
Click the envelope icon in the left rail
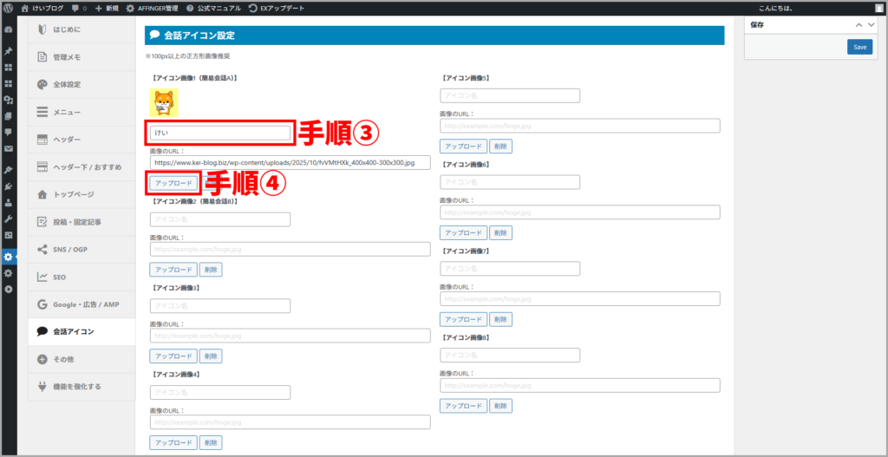click(x=9, y=149)
